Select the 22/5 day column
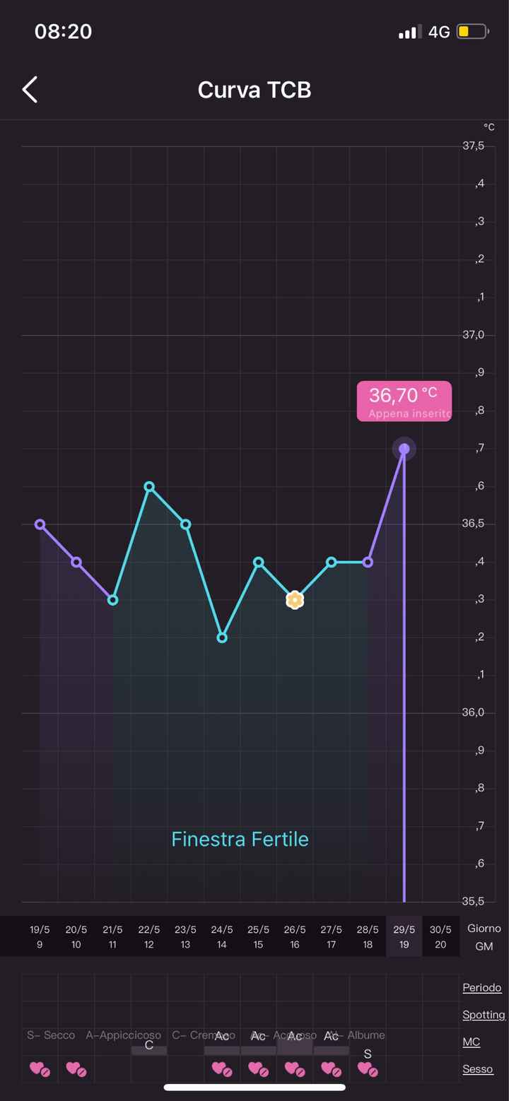This screenshot has width=509, height=1101. 149,936
